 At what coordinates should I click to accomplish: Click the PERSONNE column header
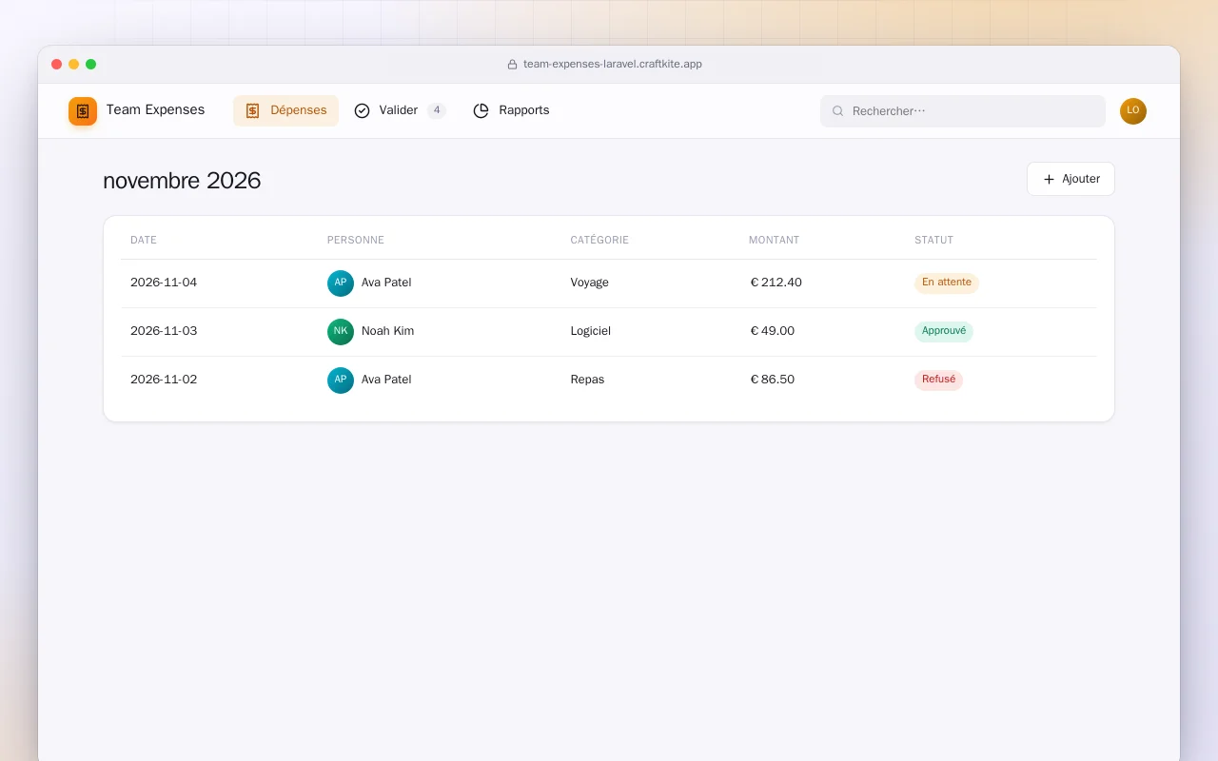356,241
